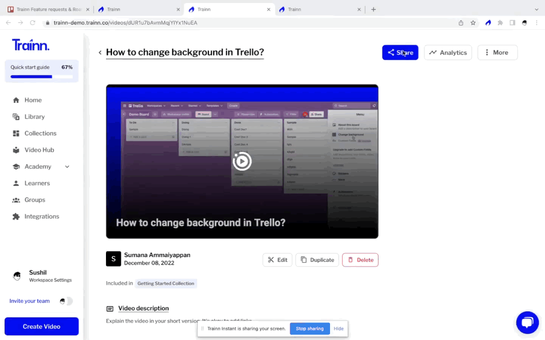This screenshot has width=545, height=340.
Task: Click the Trainn logo
Action: click(x=31, y=45)
